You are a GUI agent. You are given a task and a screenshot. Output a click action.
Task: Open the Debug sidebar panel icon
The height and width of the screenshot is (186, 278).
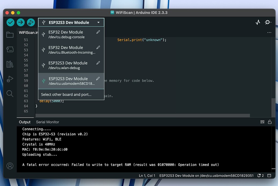[x=10, y=79]
